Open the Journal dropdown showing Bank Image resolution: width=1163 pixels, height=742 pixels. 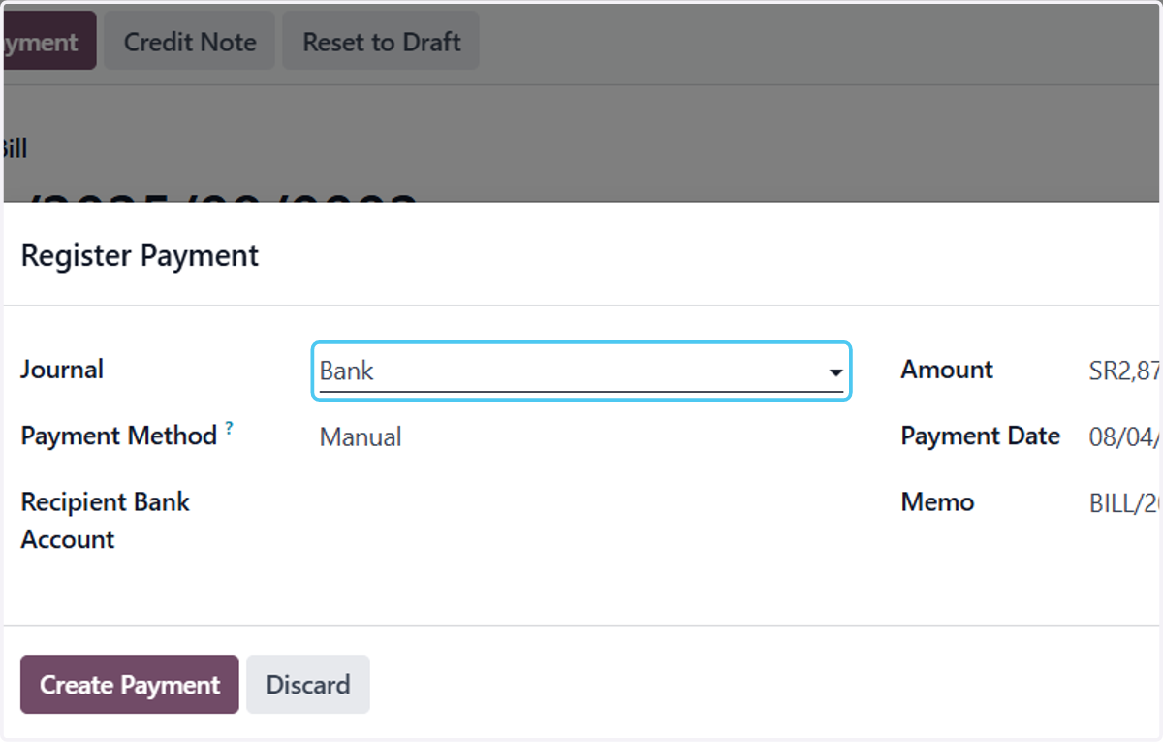pyautogui.click(x=581, y=371)
